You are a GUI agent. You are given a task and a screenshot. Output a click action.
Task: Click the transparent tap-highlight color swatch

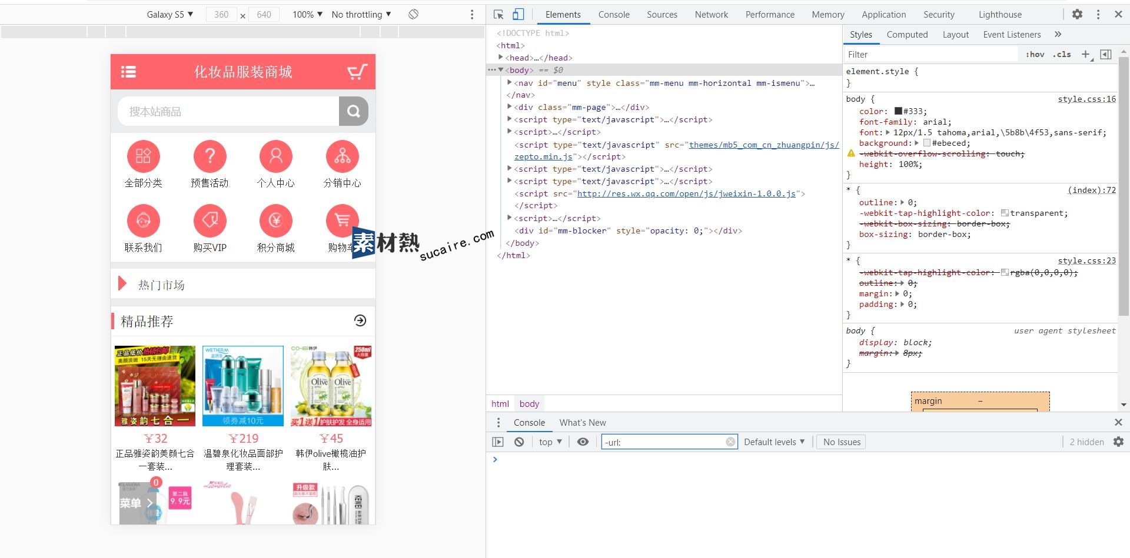coord(1005,213)
